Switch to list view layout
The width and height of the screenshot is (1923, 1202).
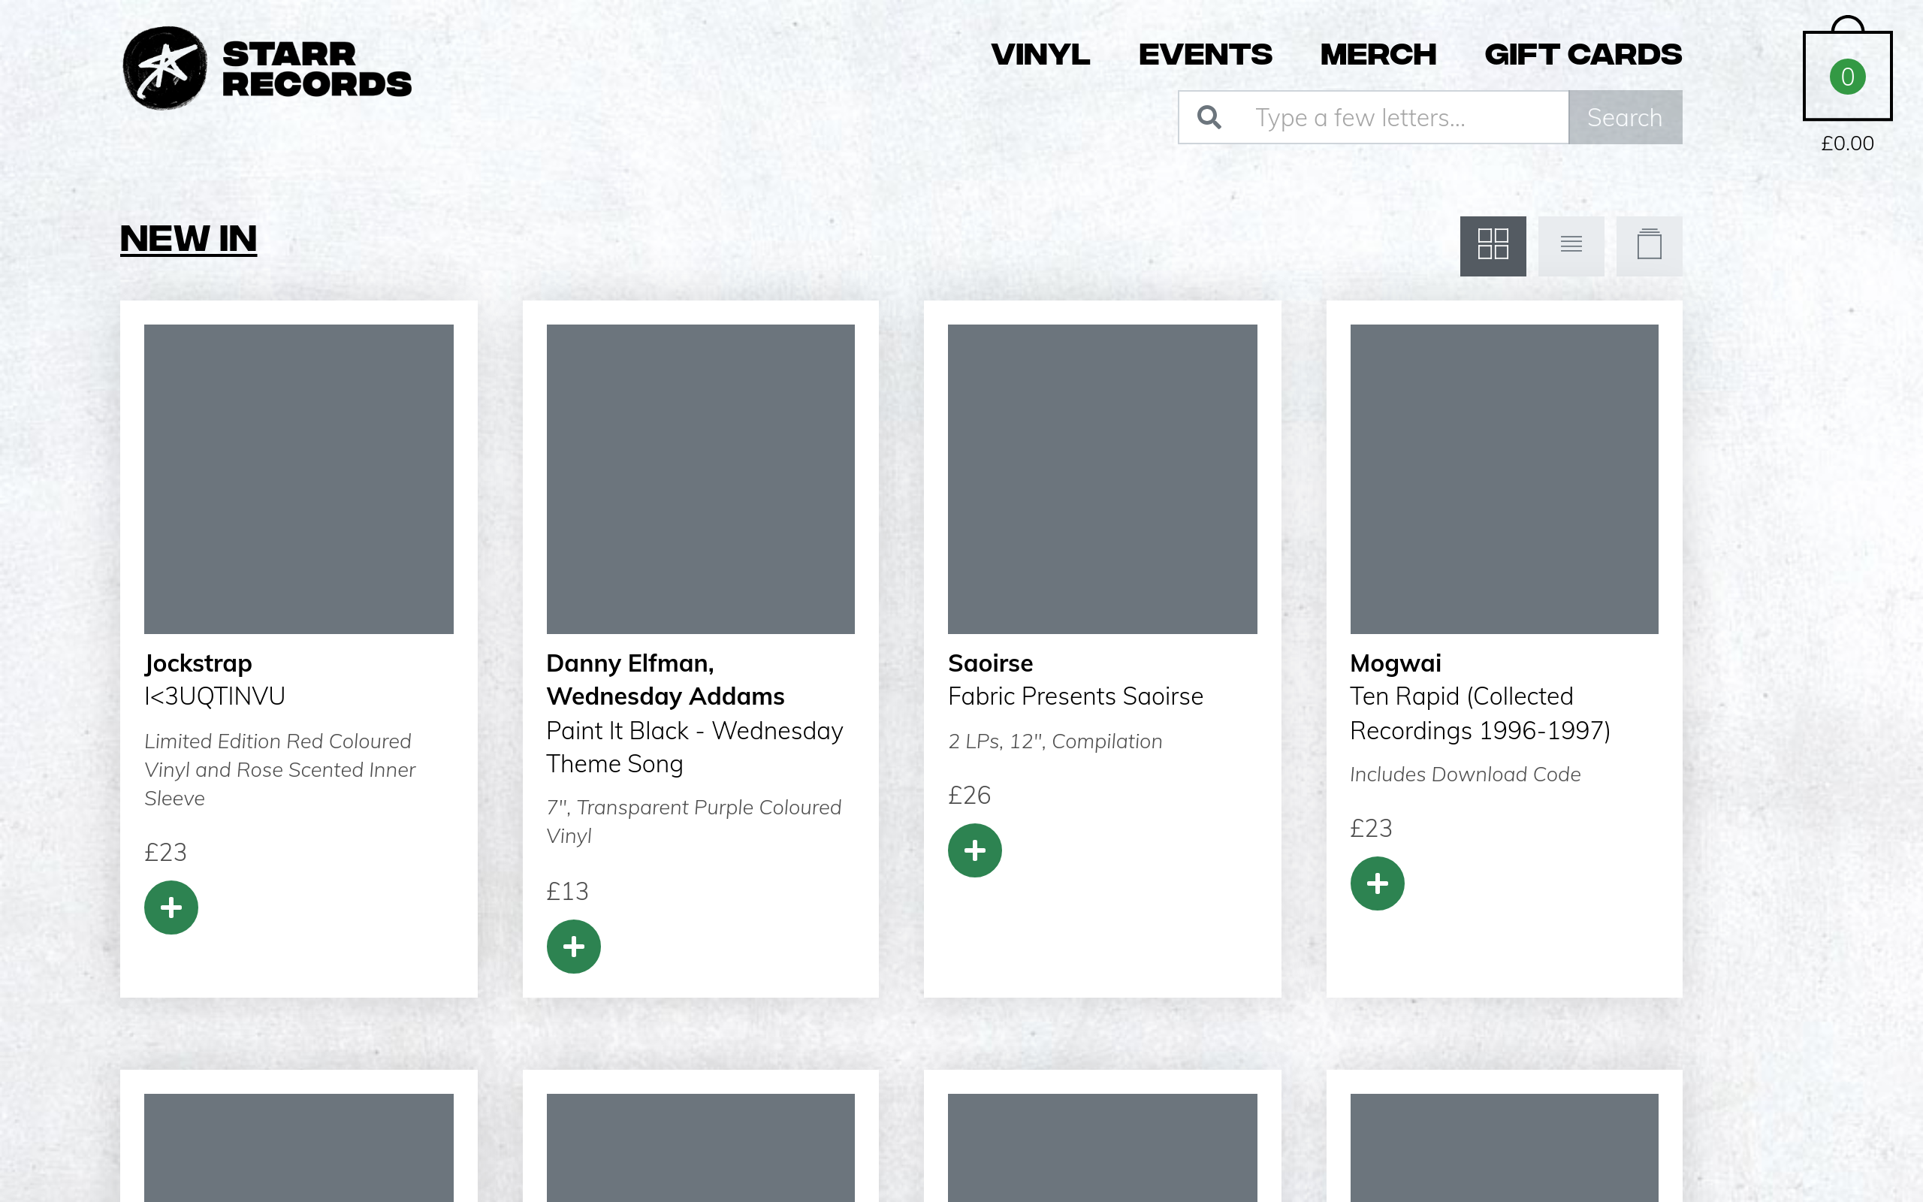(x=1570, y=246)
